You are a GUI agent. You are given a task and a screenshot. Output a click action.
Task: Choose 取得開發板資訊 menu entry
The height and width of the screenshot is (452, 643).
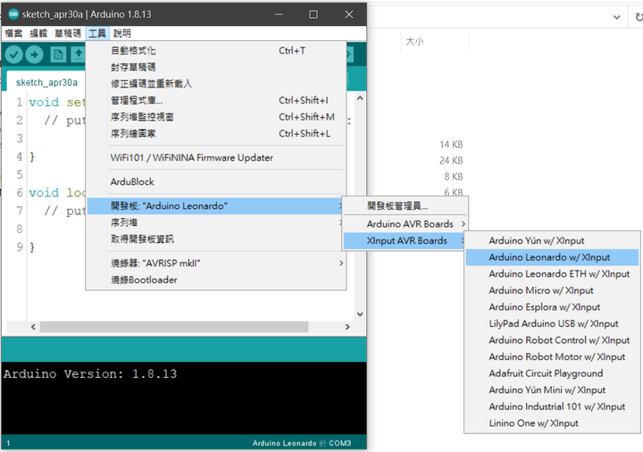click(x=216, y=239)
